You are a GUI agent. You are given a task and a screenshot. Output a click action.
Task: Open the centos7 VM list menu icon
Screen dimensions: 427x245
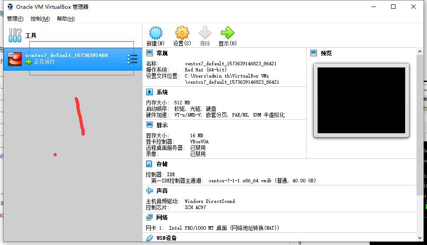[132, 59]
